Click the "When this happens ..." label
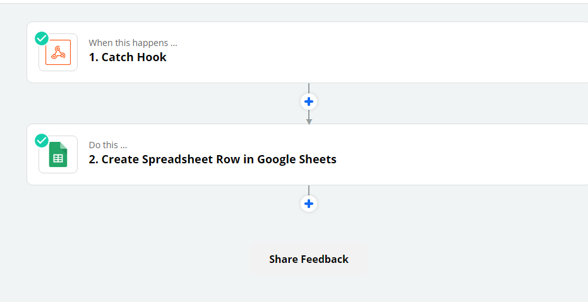Viewport: 588px width, 302px height. tap(133, 43)
